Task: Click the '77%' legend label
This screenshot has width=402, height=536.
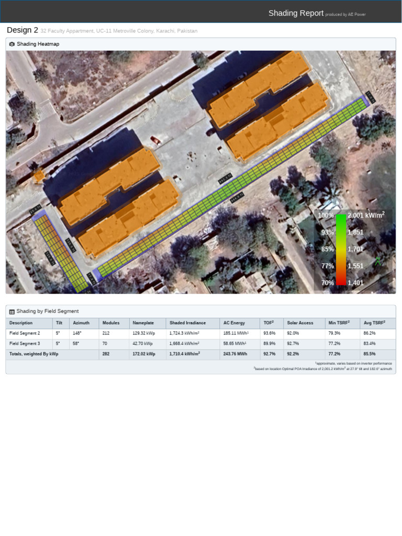Action: (328, 266)
